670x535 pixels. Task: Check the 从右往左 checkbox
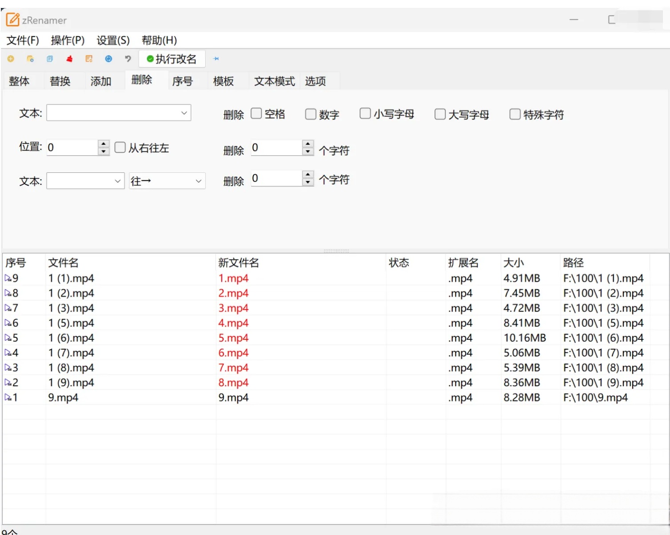click(120, 148)
